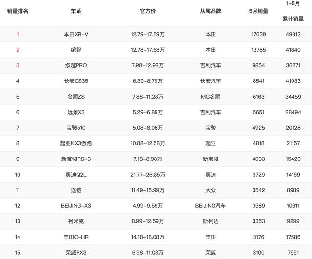Click the 官方价 column header
Viewport: 312px width, 259px height.
pos(148,11)
